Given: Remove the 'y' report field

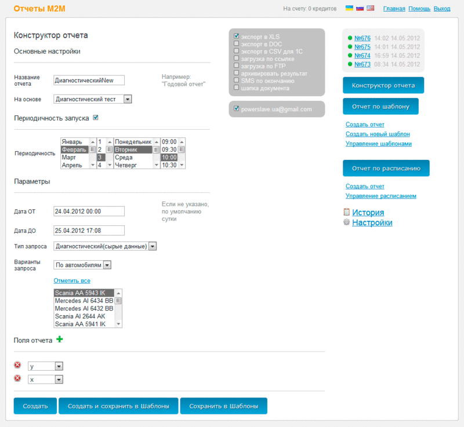Looking at the screenshot, I should 17,365.
